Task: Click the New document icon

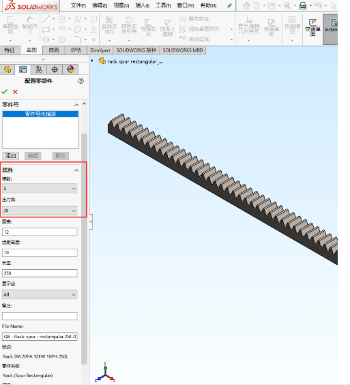Action: [x=257, y=5]
